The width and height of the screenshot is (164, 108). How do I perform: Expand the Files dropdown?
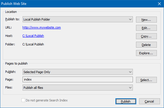coord(78,88)
